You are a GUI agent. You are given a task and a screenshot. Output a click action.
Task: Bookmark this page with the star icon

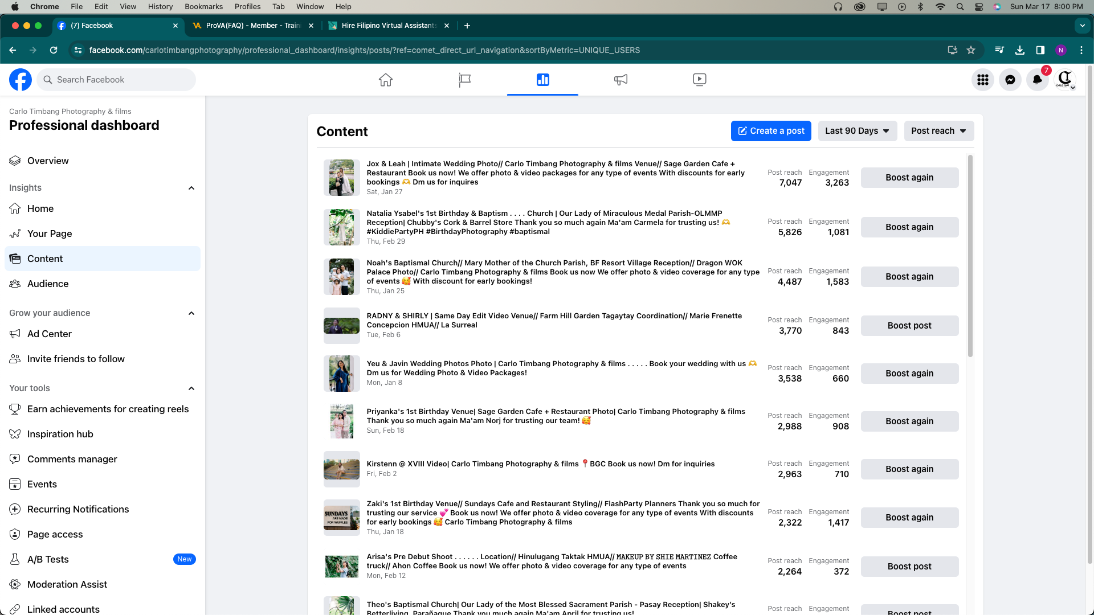[971, 50]
